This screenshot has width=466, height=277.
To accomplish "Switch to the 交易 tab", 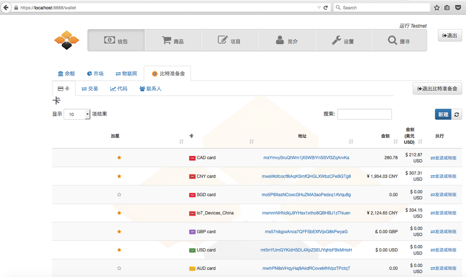I will tap(90, 88).
